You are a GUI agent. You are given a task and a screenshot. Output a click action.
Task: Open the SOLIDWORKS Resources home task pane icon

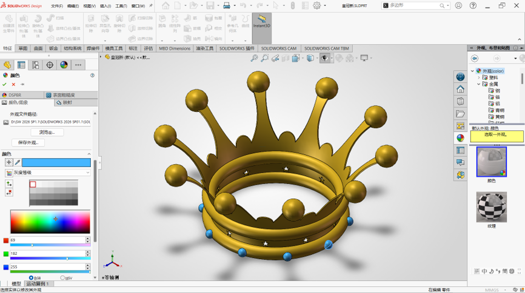tap(460, 89)
